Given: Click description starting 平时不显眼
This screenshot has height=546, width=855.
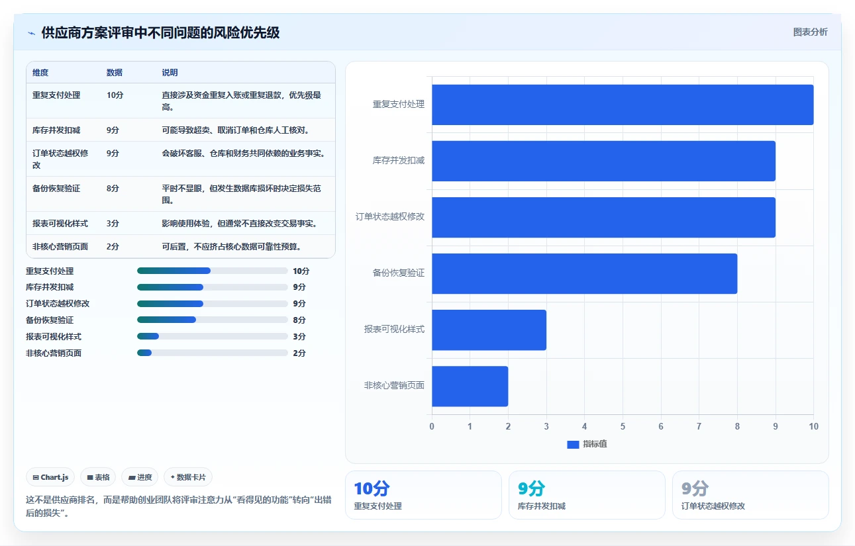Looking at the screenshot, I should click(x=242, y=194).
